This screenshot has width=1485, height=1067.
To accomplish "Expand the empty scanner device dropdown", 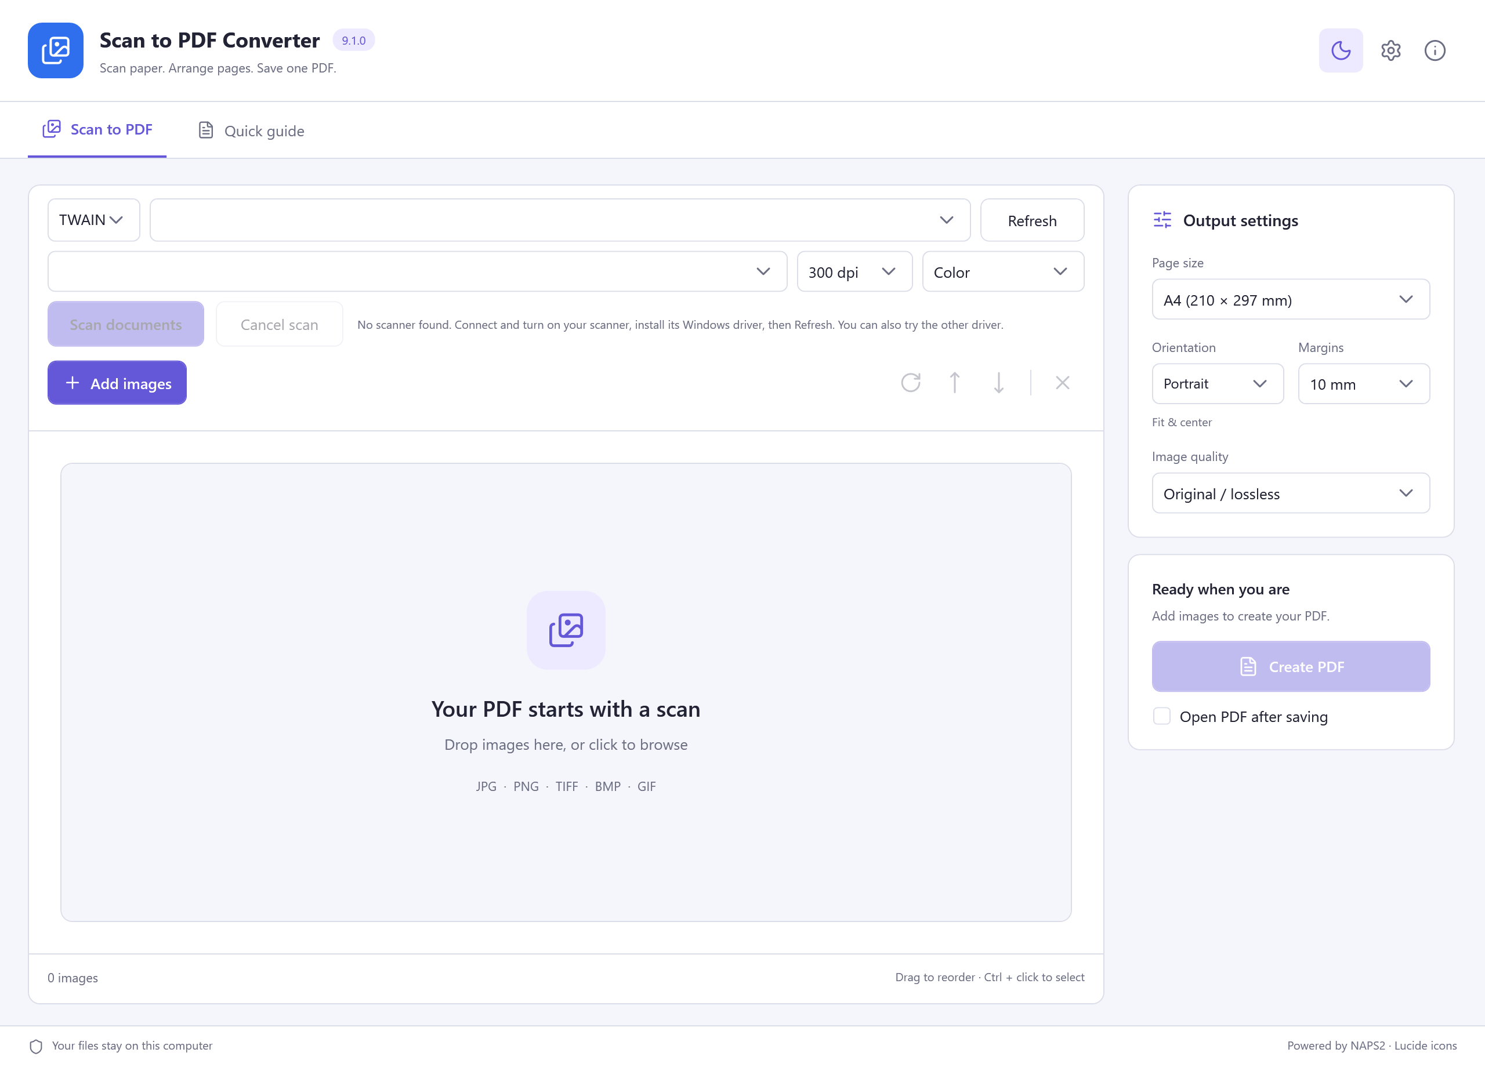I will [x=560, y=220].
